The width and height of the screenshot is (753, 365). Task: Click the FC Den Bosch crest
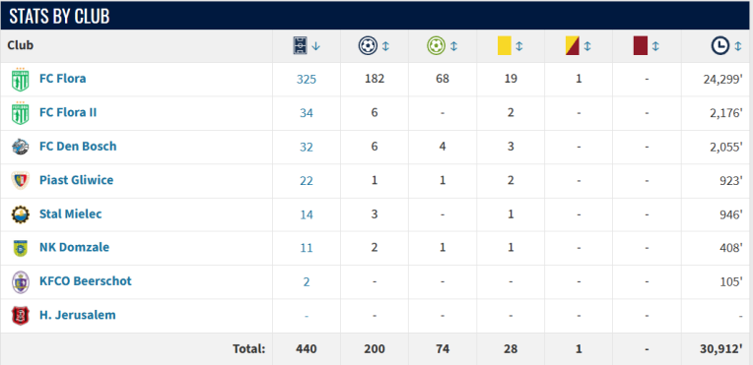click(x=20, y=147)
